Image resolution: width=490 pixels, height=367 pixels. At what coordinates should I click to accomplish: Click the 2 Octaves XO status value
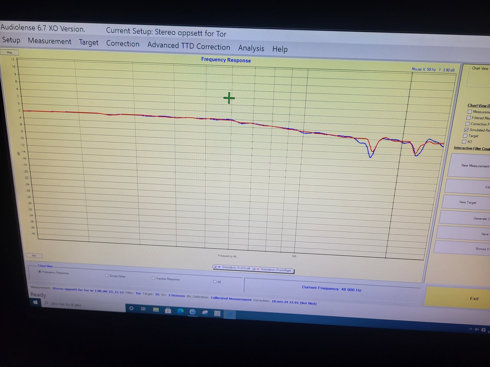(177, 295)
